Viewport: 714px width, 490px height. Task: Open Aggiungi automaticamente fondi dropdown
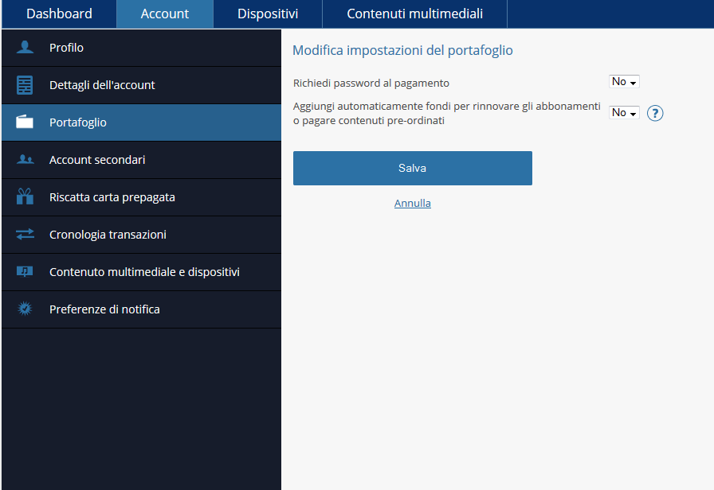[x=624, y=112]
